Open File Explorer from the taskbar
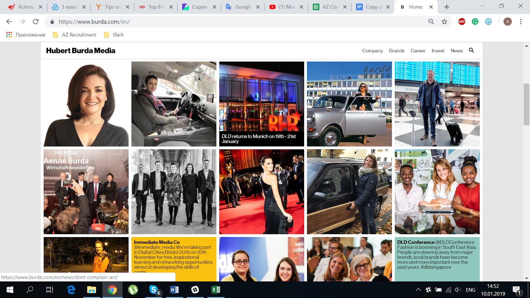The width and height of the screenshot is (530, 298). click(91, 290)
